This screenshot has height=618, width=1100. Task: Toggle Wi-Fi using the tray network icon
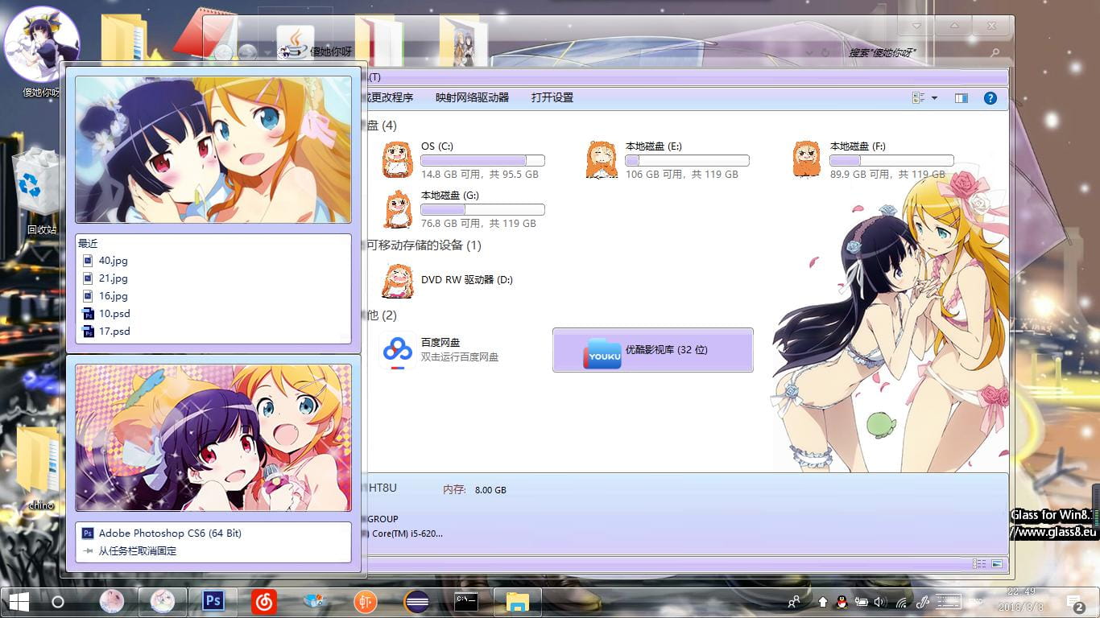(904, 601)
